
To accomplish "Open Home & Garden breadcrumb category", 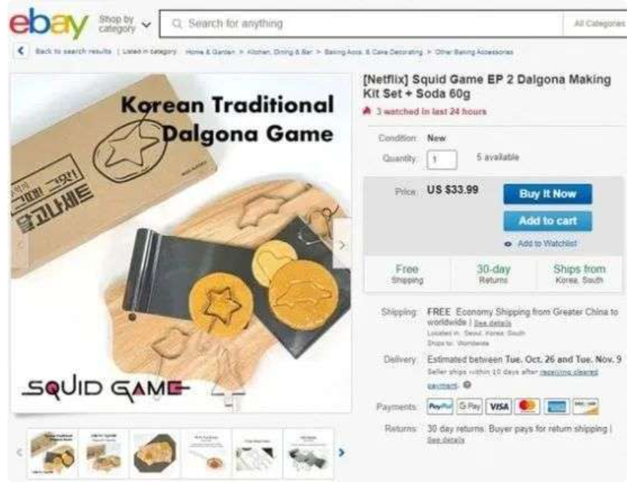I will point(210,52).
